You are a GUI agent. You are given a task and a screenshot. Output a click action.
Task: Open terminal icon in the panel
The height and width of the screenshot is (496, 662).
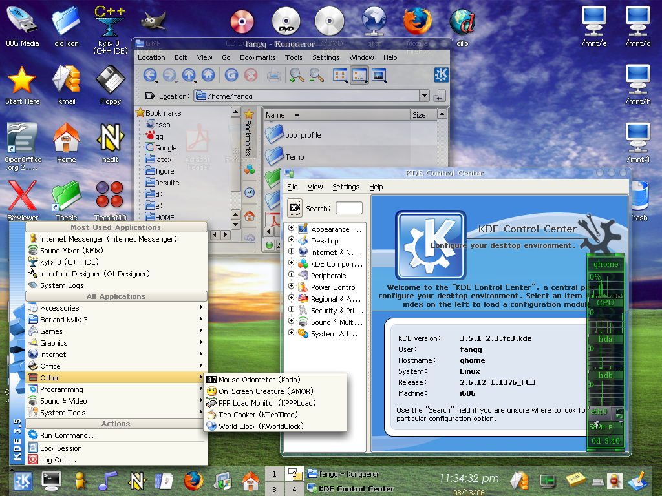(52, 480)
